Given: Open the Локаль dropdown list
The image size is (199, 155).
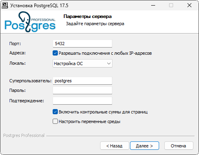Looking at the screenshot, I should (x=83, y=64).
